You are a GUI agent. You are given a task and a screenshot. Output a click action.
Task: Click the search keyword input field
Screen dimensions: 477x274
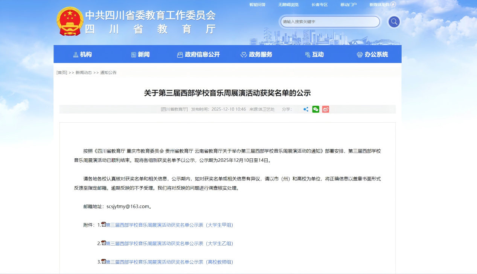click(x=330, y=22)
